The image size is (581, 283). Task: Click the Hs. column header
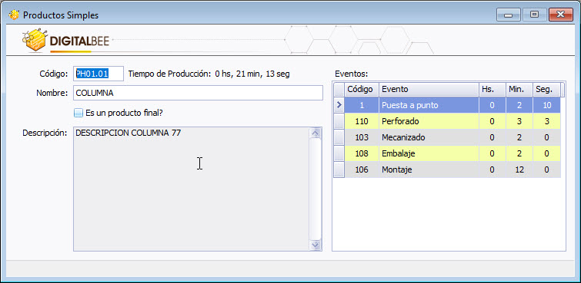coord(492,90)
